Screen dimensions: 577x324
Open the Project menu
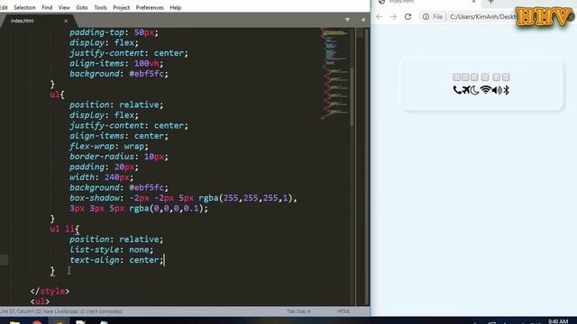pyautogui.click(x=121, y=7)
